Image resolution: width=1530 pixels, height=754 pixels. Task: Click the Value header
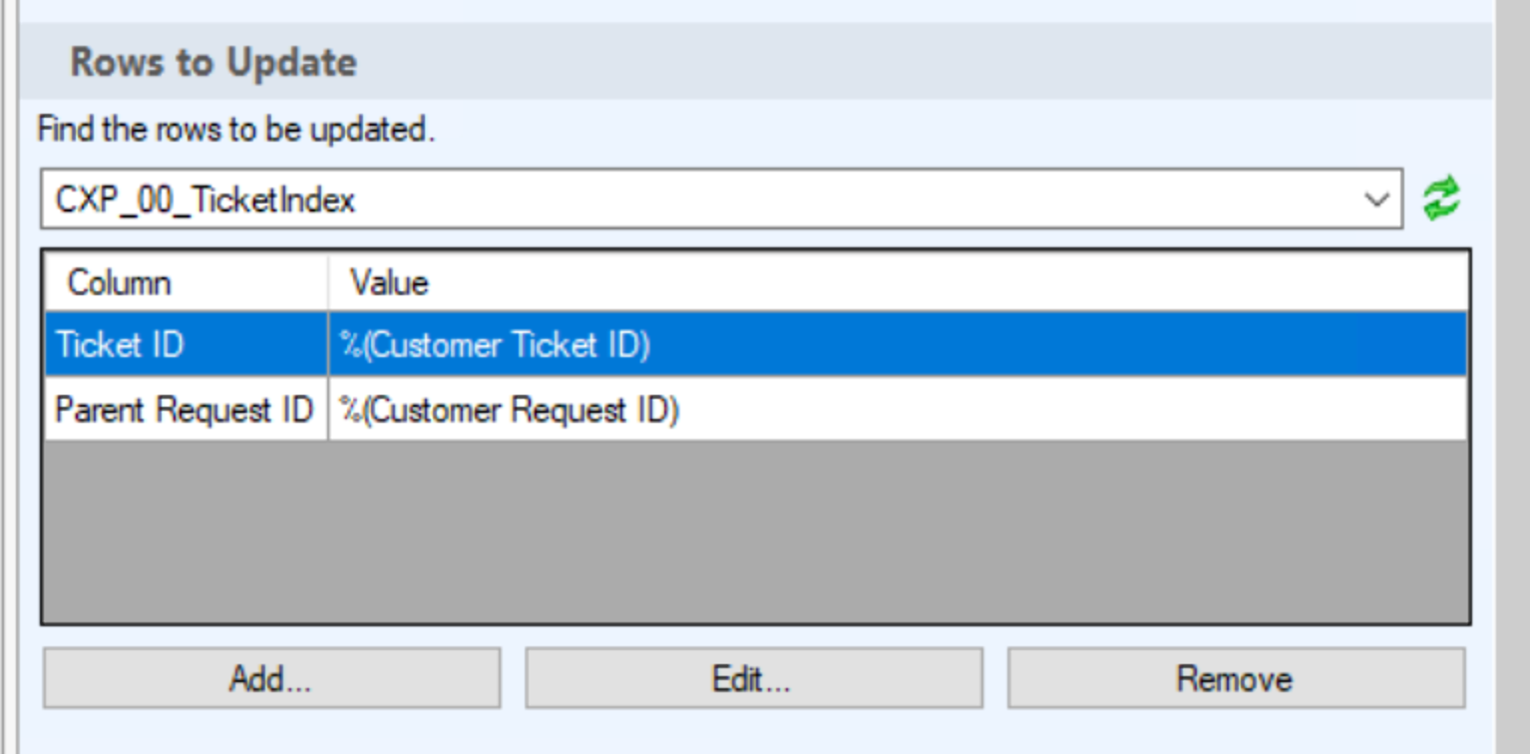tap(898, 282)
